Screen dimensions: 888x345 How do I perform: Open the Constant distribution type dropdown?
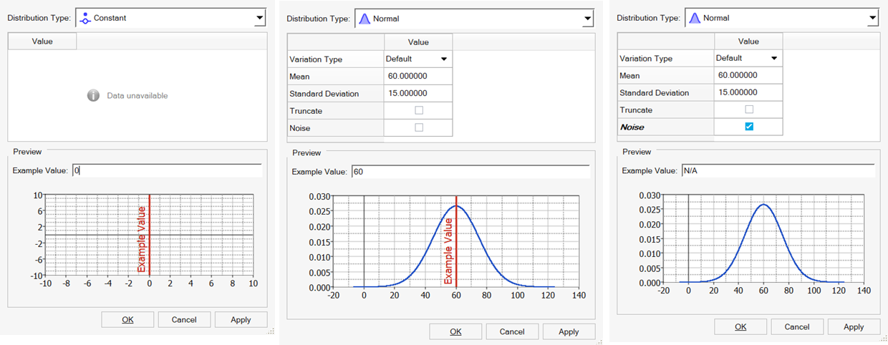coord(259,19)
